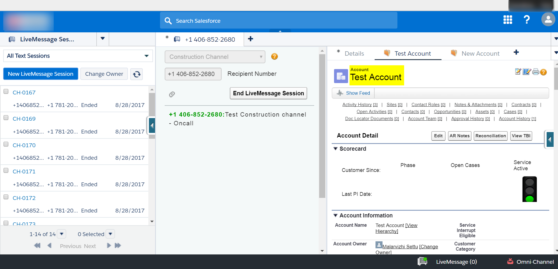
Task: Click the Change Owner button
Action: coord(104,74)
